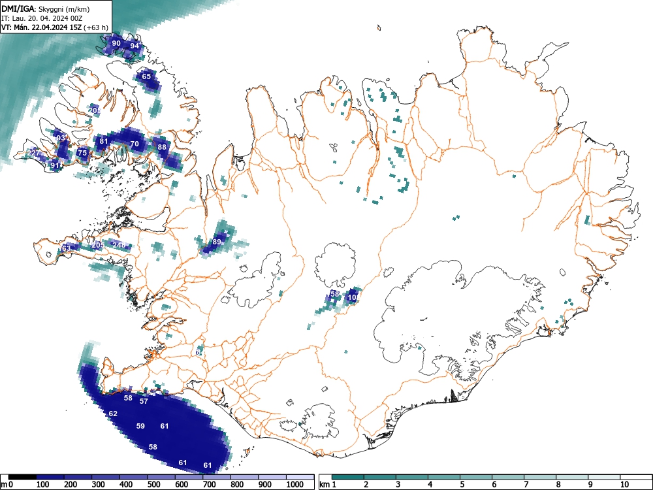653x490 pixels.
Task: Click the 9–10 km legend swatch
Action: pyautogui.click(x=604, y=477)
